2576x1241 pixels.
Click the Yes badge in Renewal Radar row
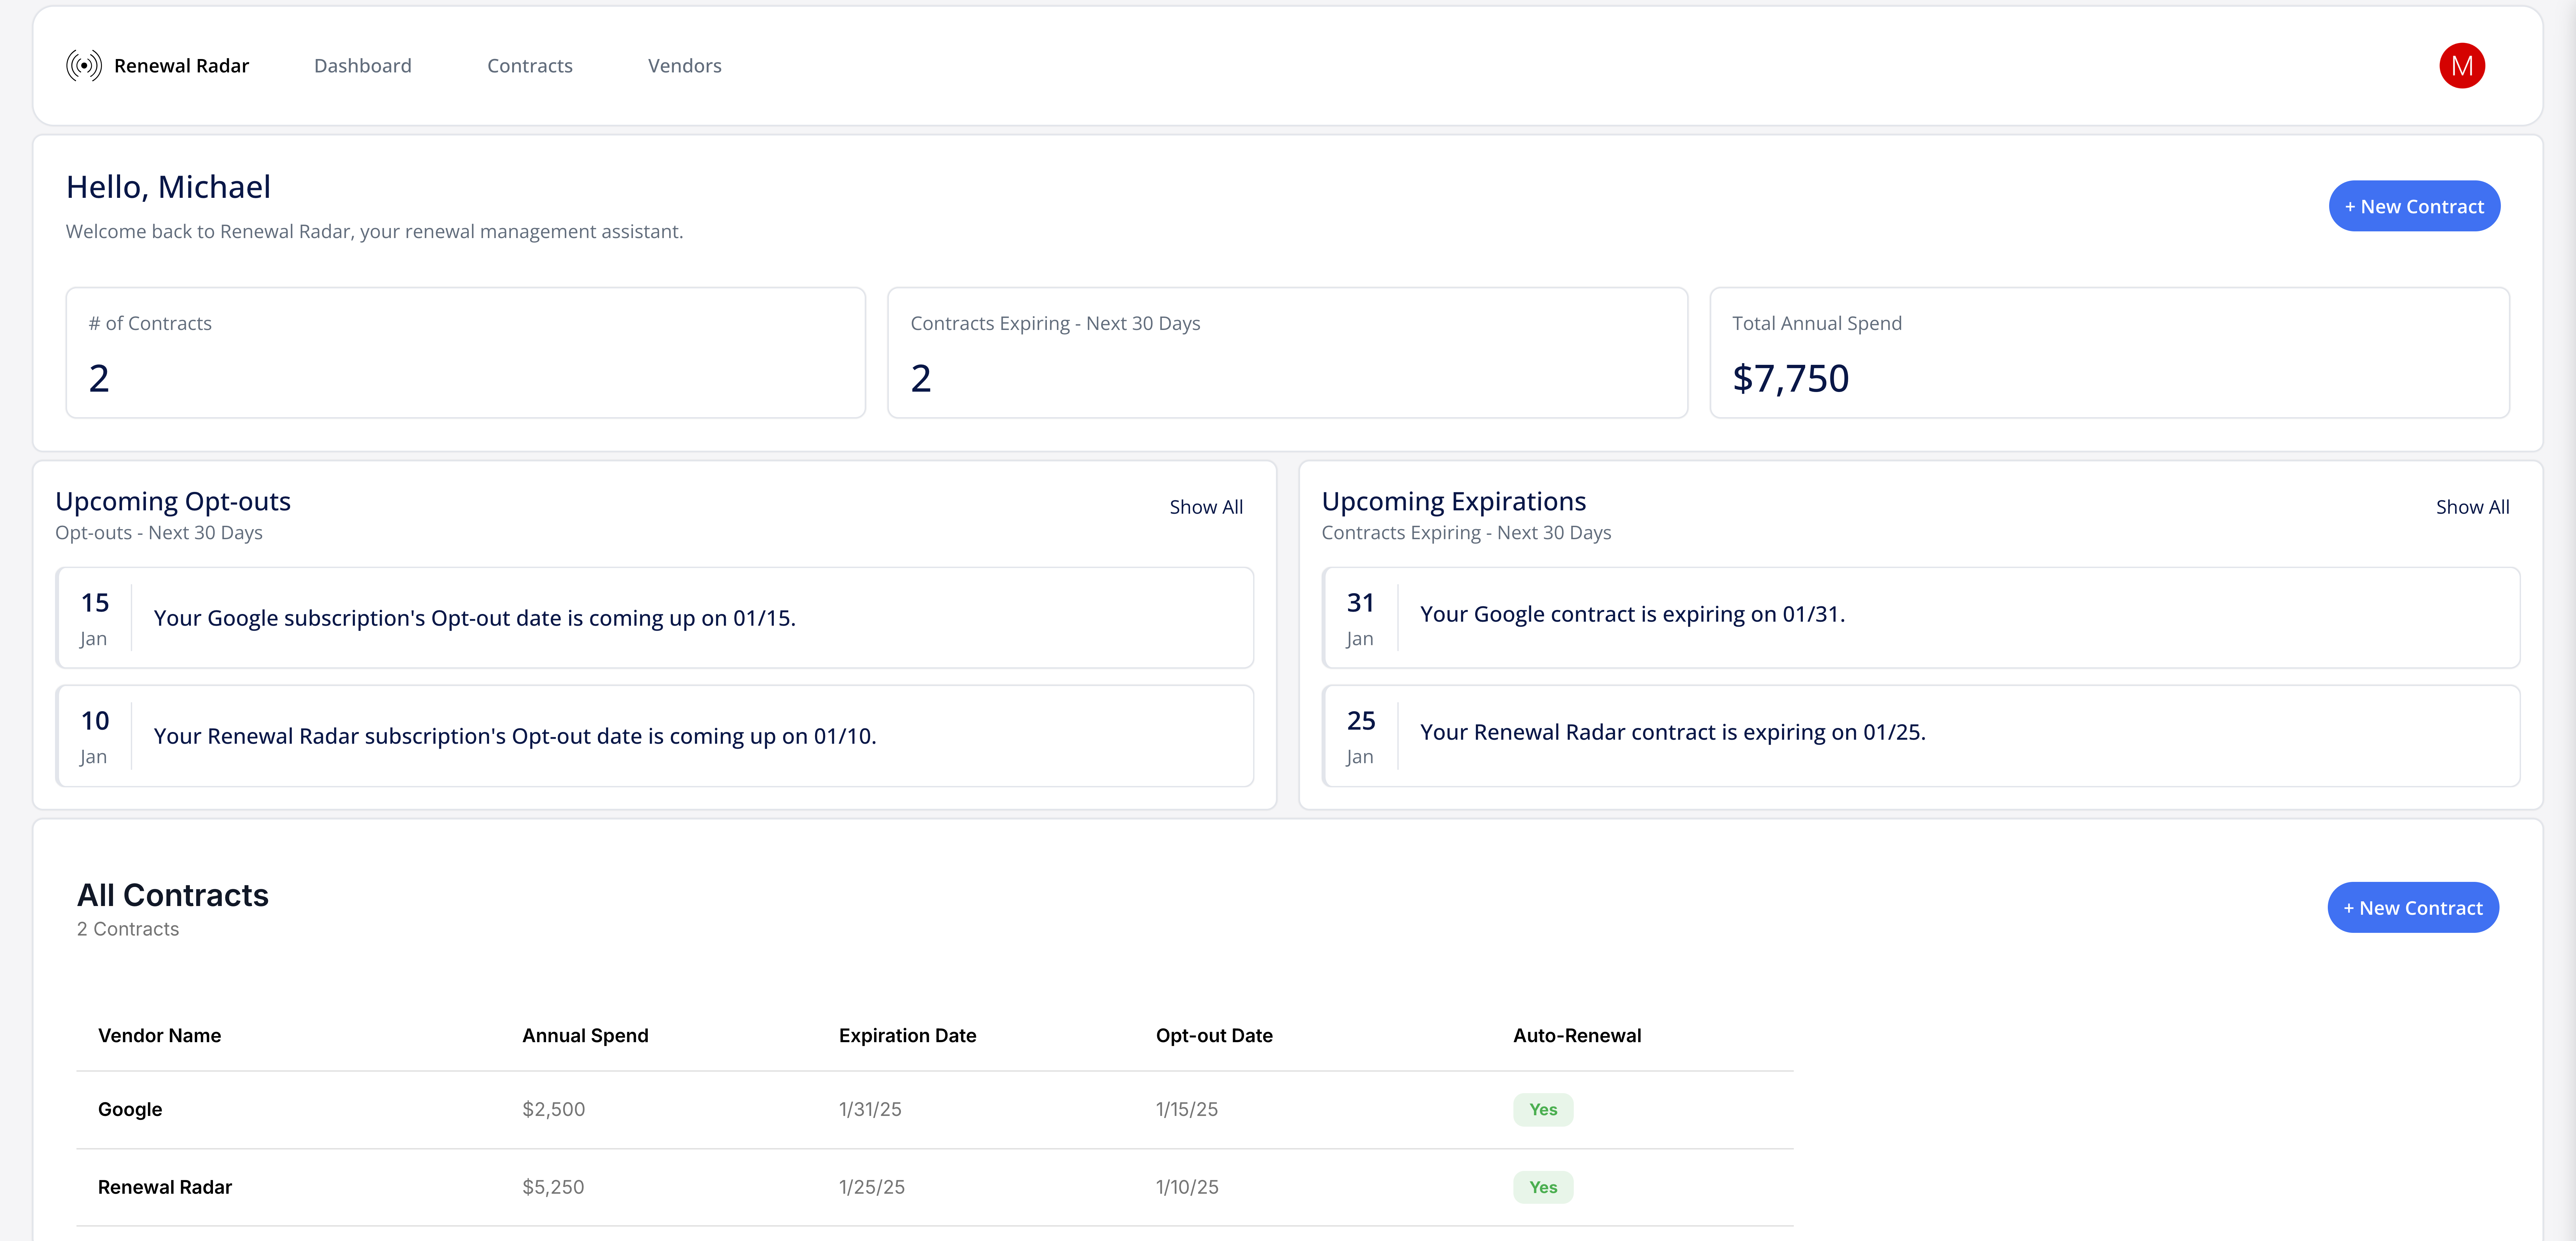pos(1543,1188)
